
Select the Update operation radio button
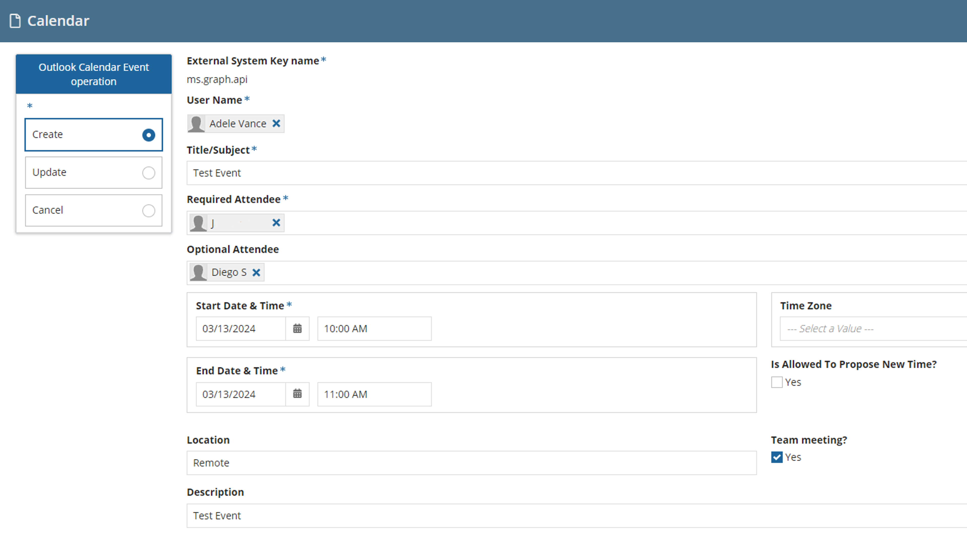pos(149,173)
